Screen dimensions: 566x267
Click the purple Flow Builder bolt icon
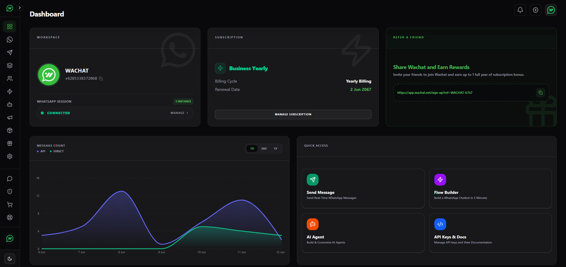tap(440, 180)
